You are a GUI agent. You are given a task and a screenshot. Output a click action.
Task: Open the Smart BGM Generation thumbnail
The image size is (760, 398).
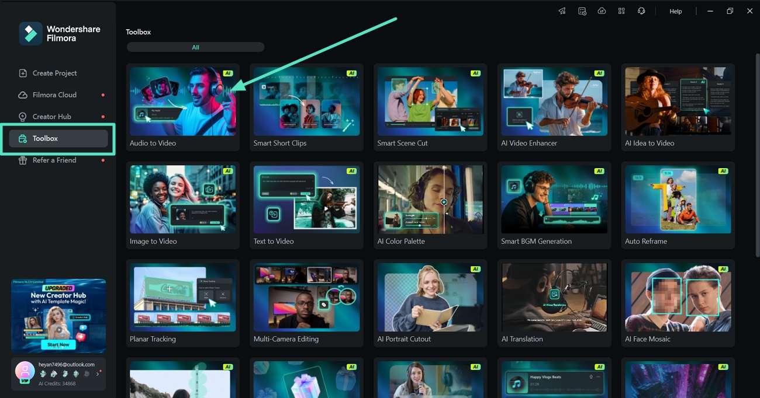(554, 200)
